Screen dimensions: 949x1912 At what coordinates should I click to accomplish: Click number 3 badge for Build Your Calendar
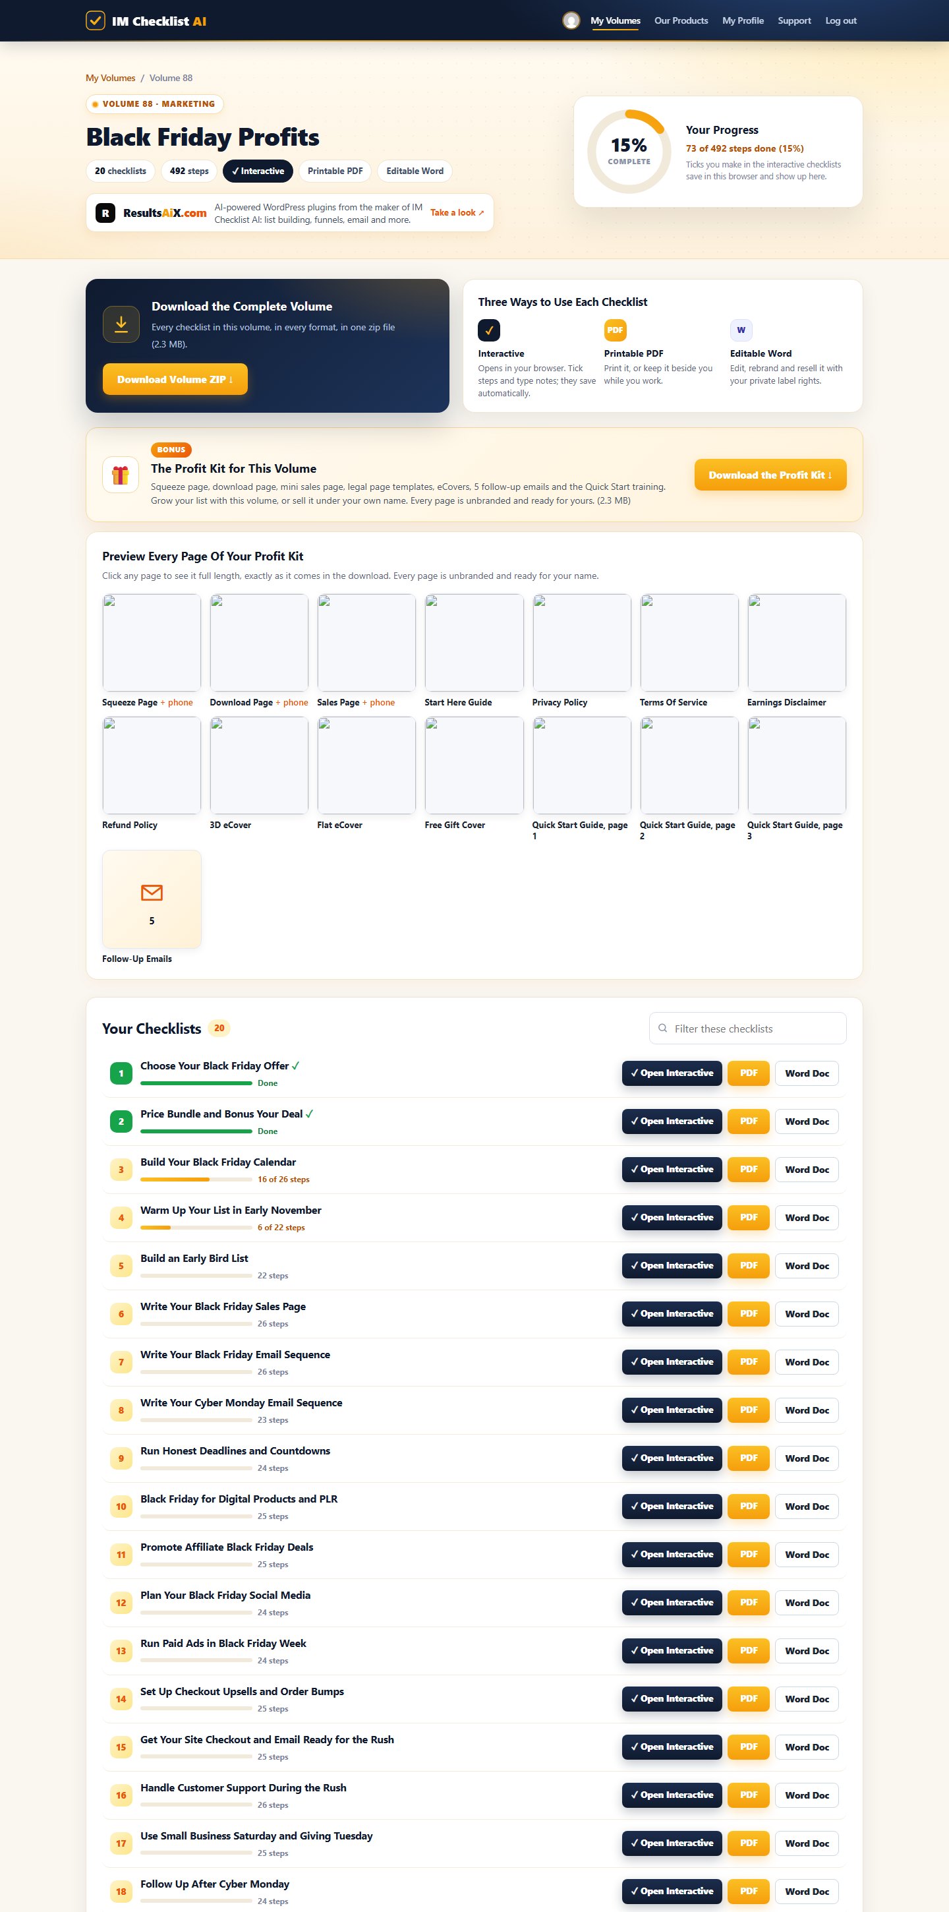click(x=121, y=1170)
